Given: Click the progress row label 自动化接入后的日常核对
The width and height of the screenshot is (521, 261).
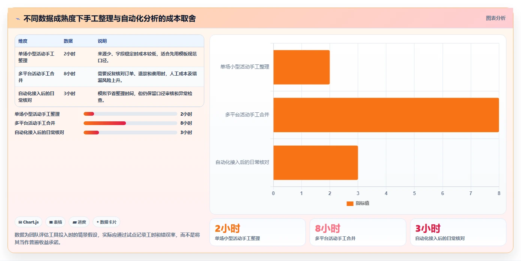Looking at the screenshot, I should [39, 133].
